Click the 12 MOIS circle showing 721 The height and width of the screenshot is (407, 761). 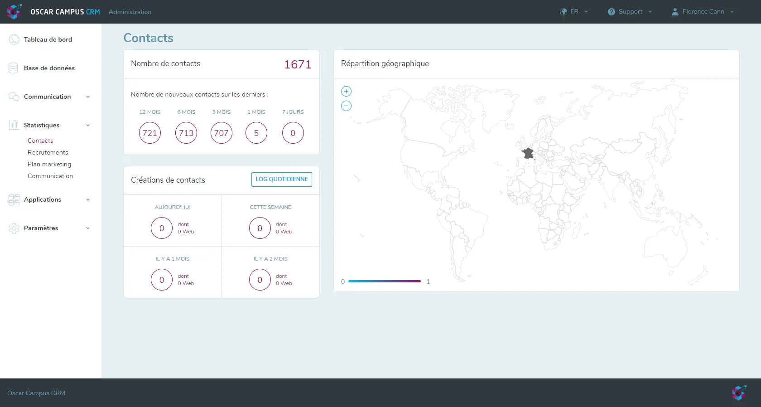[150, 133]
